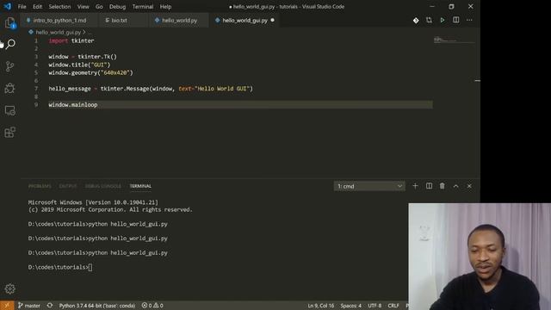
Task: Create a new terminal with plus icon
Action: [x=415, y=186]
